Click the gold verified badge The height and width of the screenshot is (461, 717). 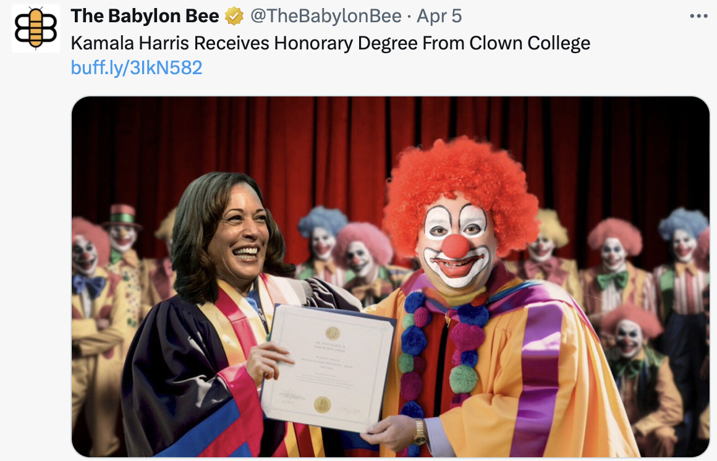point(234,17)
